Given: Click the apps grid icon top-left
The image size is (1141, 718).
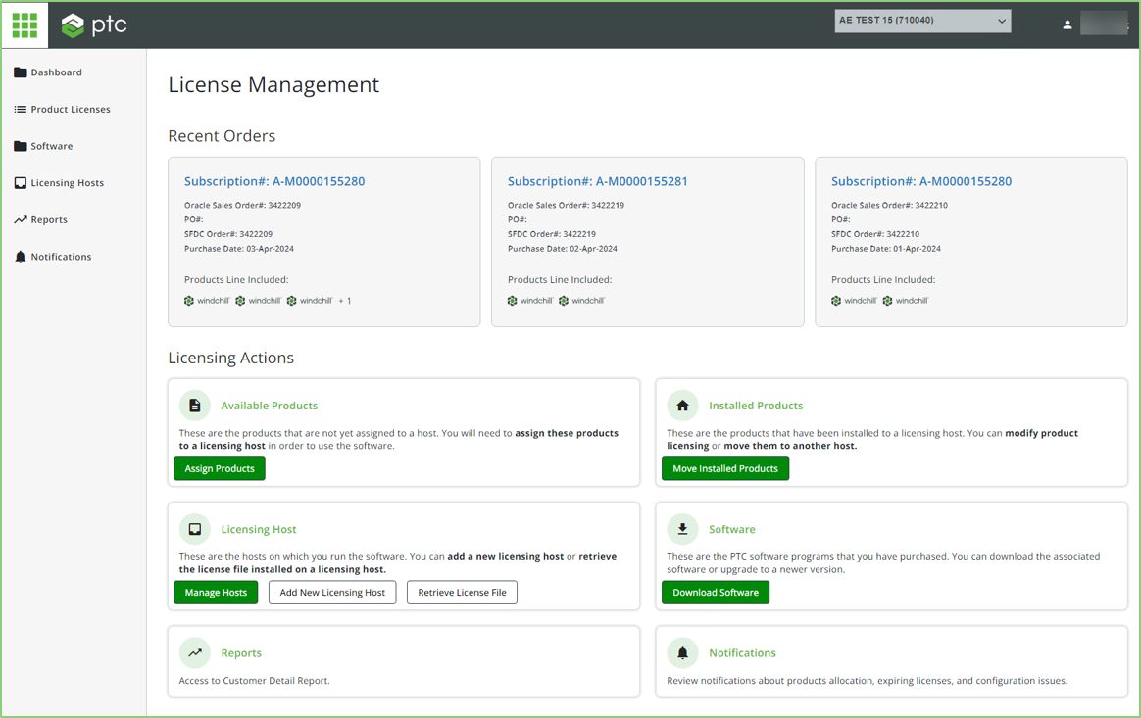Looking at the screenshot, I should 24,24.
